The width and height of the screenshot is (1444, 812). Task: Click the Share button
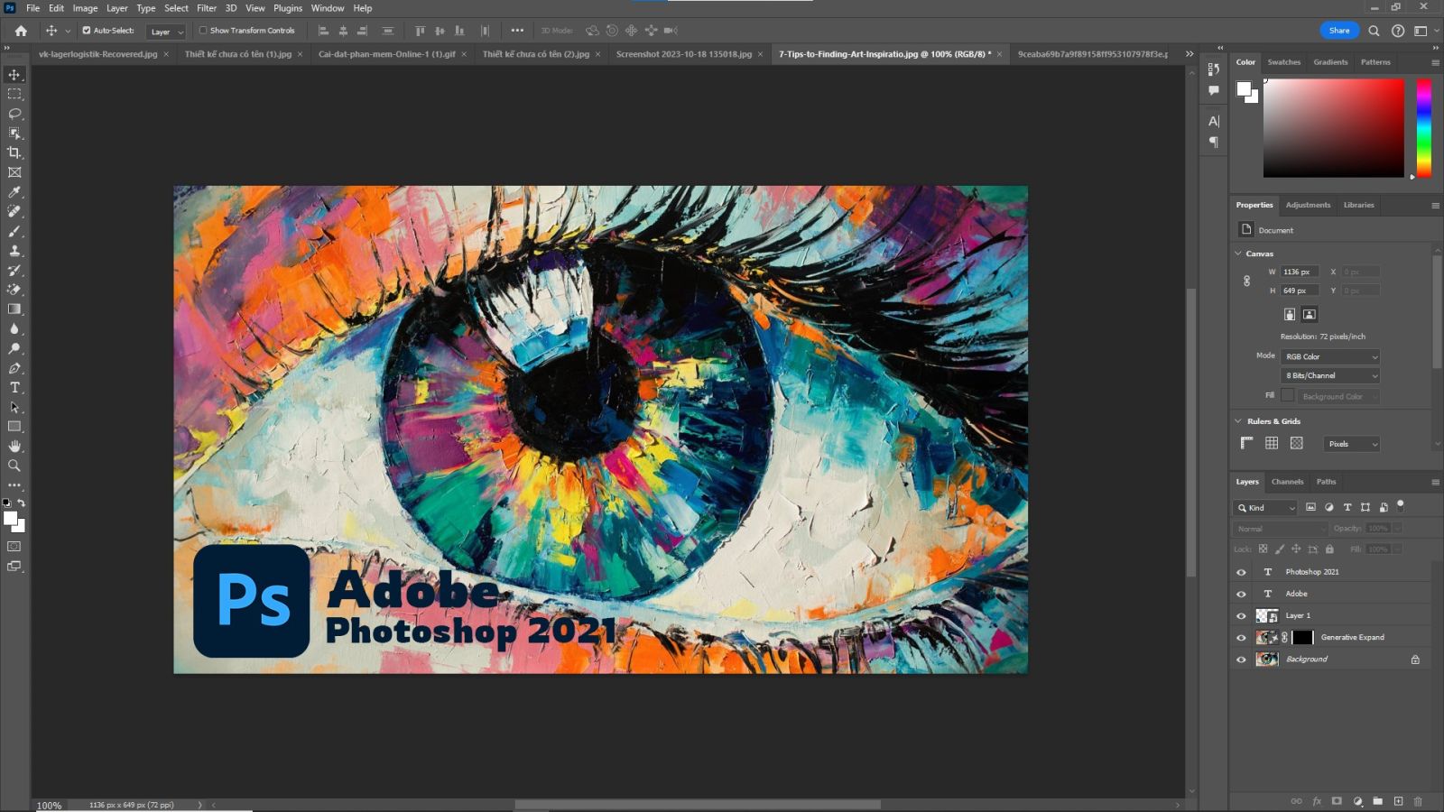(x=1339, y=30)
